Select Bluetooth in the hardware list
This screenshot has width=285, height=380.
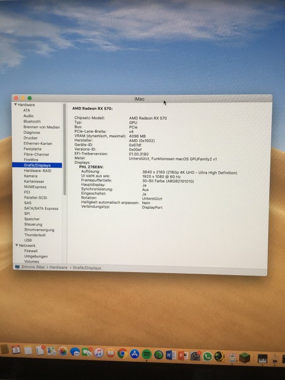(32, 122)
